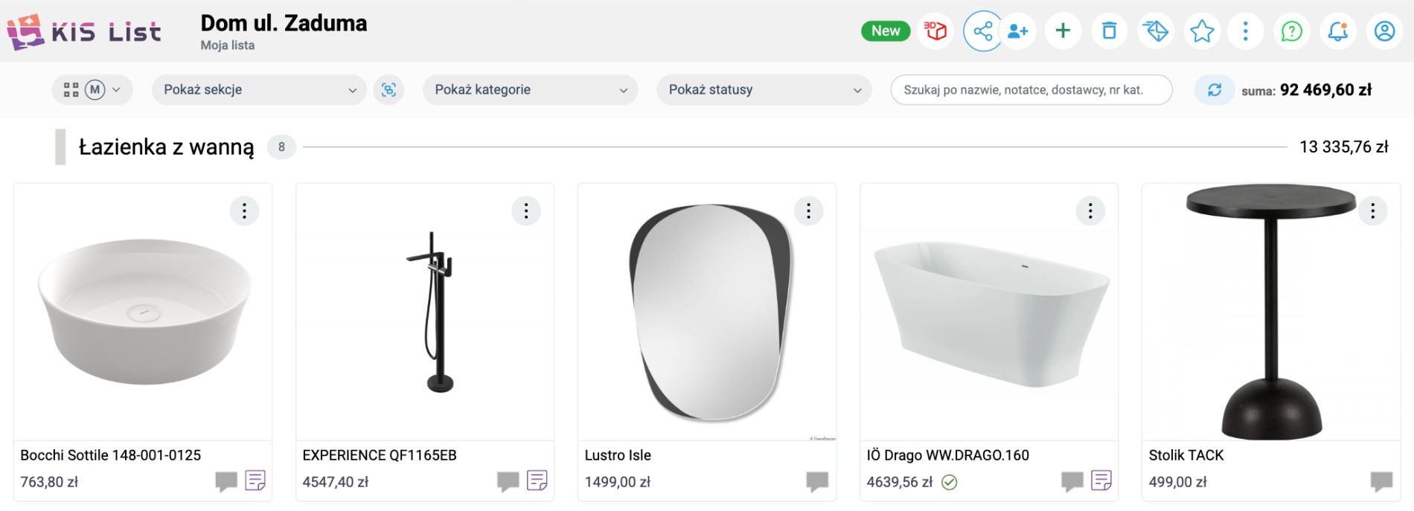Open the notifications bell
Viewport: 1414px width, 511px height.
pyautogui.click(x=1338, y=30)
